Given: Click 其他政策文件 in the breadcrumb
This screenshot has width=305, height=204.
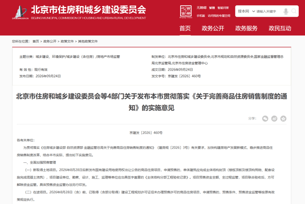Looking at the screenshot, I should [x=88, y=41].
